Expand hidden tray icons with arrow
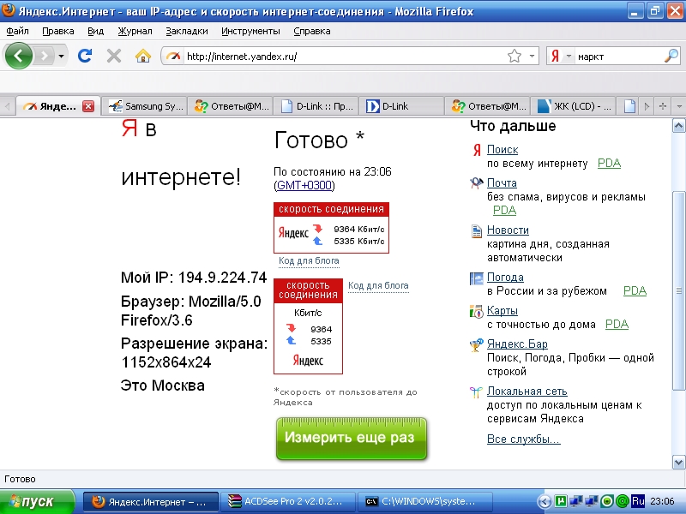The image size is (686, 514). click(x=545, y=501)
